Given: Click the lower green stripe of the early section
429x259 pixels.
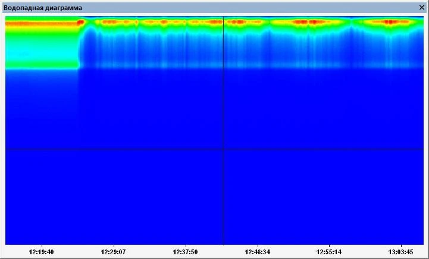Looking at the screenshot, I should coord(41,65).
